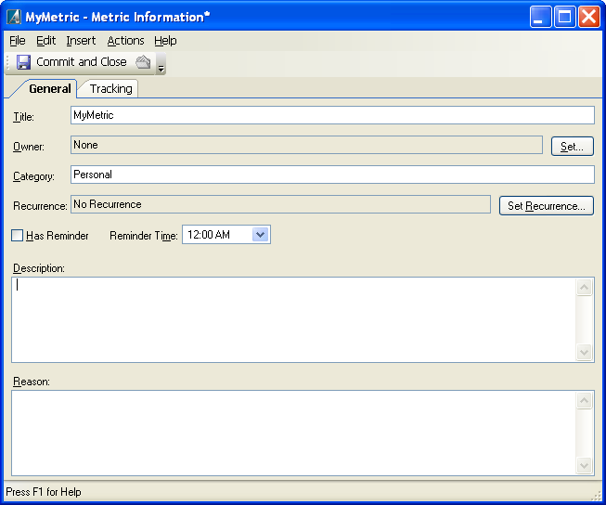606x505 pixels.
Task: Click inside the Description text area
Action: click(294, 319)
